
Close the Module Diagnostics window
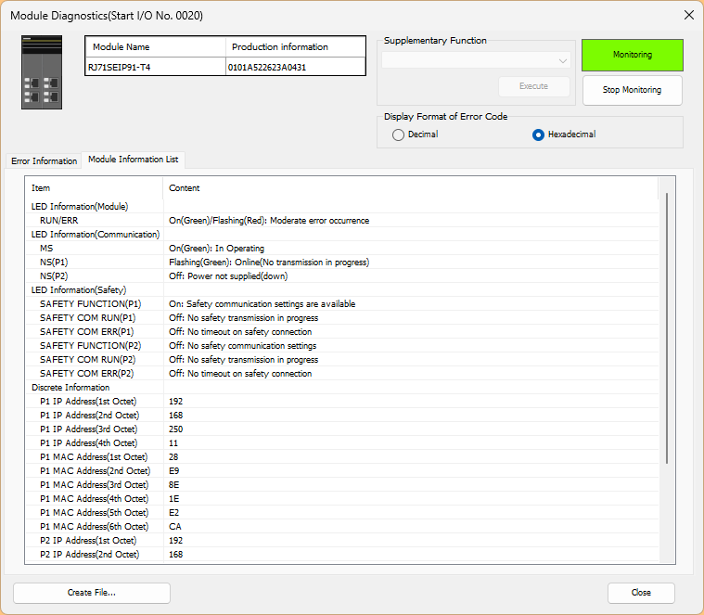(x=688, y=15)
